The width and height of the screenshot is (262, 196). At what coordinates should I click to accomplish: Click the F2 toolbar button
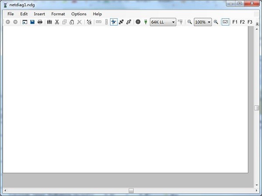pyautogui.click(x=242, y=22)
